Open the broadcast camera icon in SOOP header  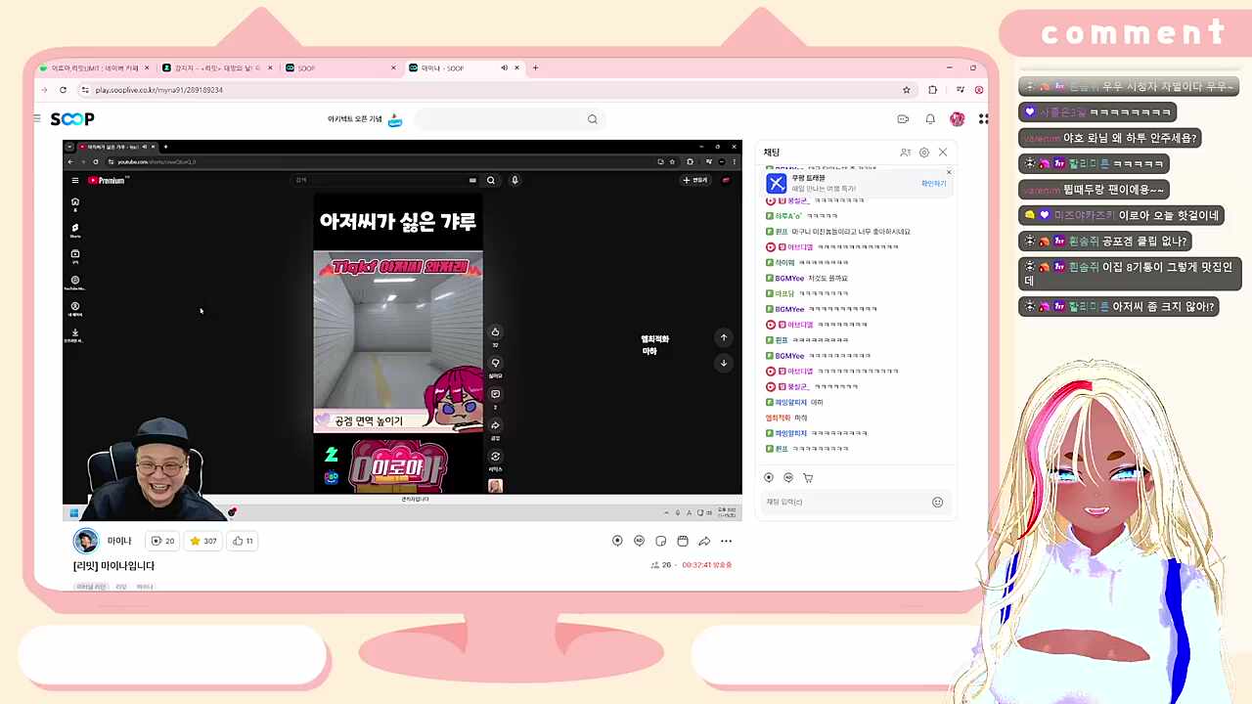(x=903, y=119)
